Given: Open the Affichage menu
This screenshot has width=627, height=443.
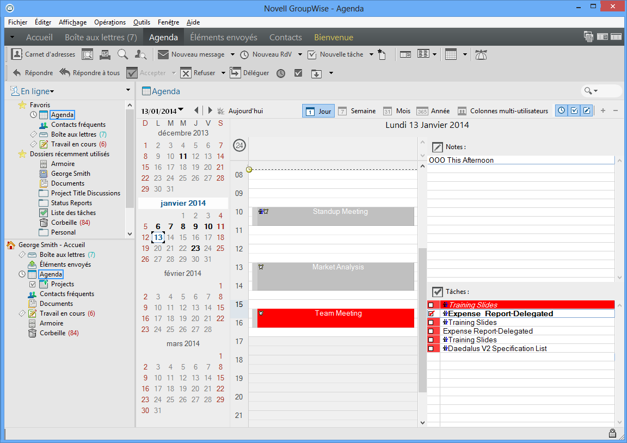Looking at the screenshot, I should (72, 22).
